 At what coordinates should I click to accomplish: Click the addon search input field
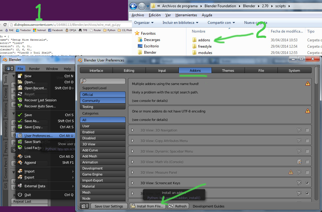pos(103,81)
